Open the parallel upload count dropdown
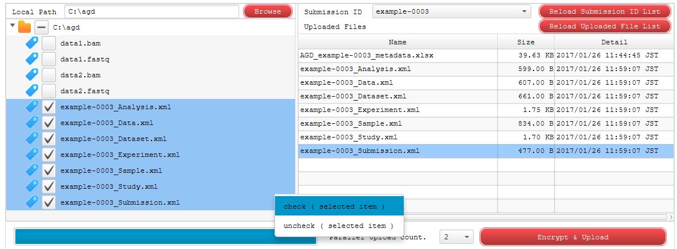Screen dimensions: 677x249 (x=457, y=237)
